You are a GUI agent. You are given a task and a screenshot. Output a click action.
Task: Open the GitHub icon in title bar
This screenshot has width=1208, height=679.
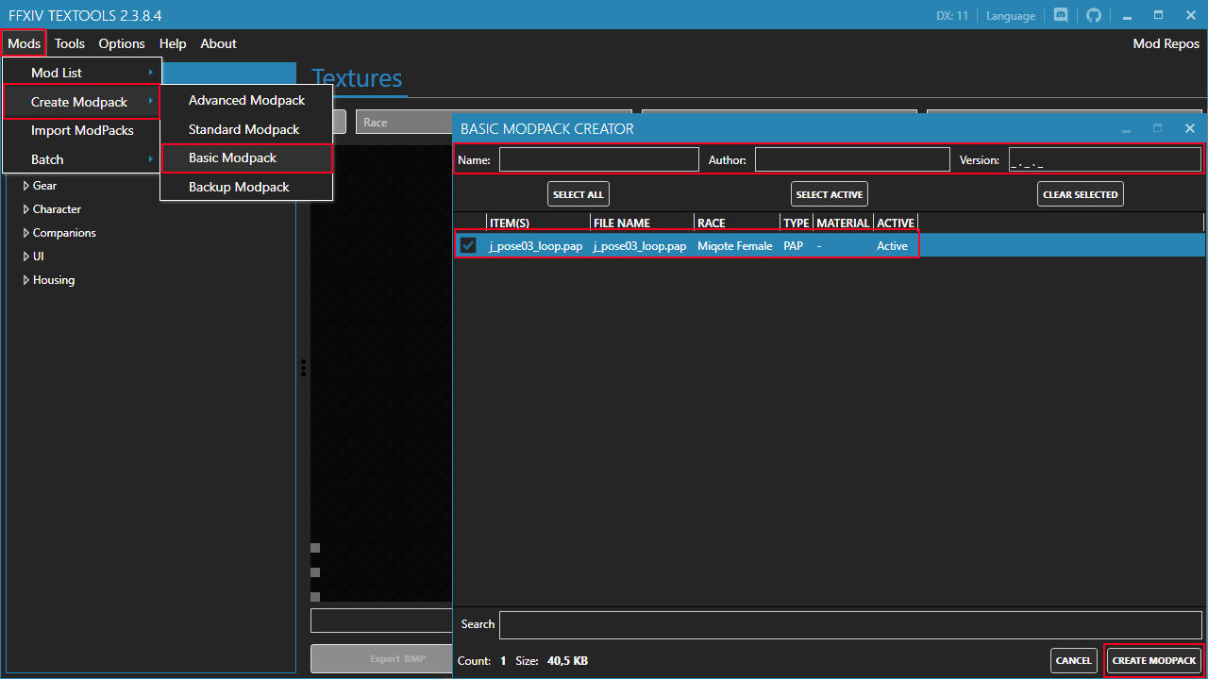tap(1094, 15)
